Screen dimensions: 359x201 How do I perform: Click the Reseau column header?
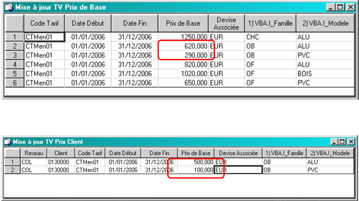[x=34, y=153]
